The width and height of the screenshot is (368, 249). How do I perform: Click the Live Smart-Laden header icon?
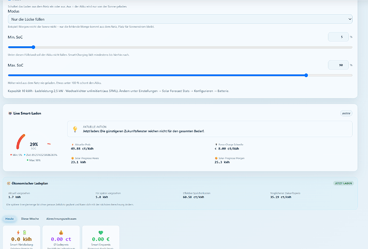tap(10, 113)
